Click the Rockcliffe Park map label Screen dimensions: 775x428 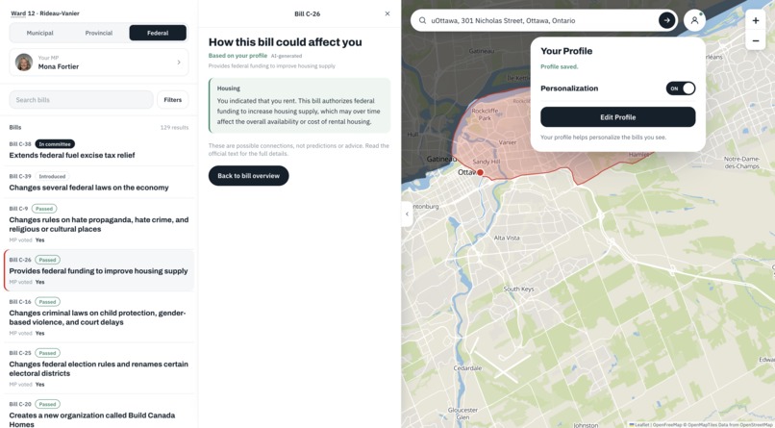click(485, 114)
